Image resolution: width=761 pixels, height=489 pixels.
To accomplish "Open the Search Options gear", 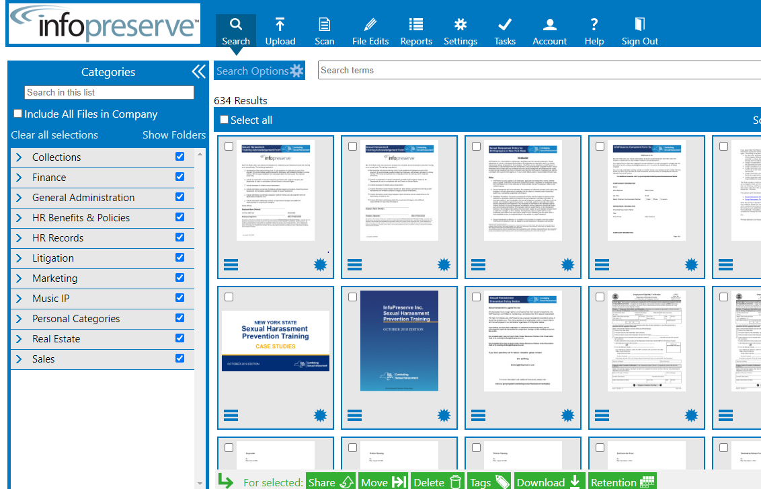I will pos(295,70).
